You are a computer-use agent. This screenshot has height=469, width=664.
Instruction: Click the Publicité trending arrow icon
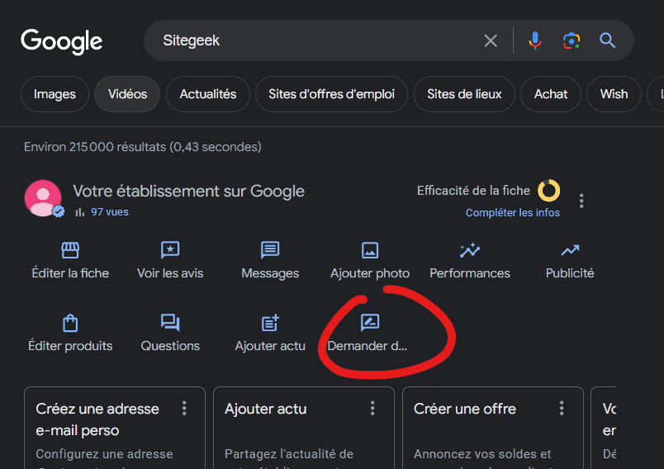[x=570, y=250]
